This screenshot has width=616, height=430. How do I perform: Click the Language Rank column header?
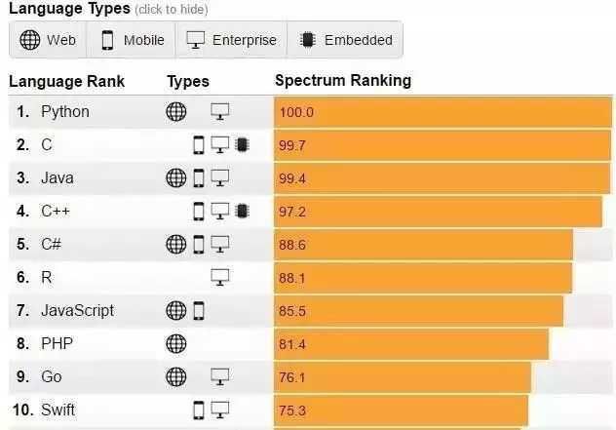coord(67,81)
